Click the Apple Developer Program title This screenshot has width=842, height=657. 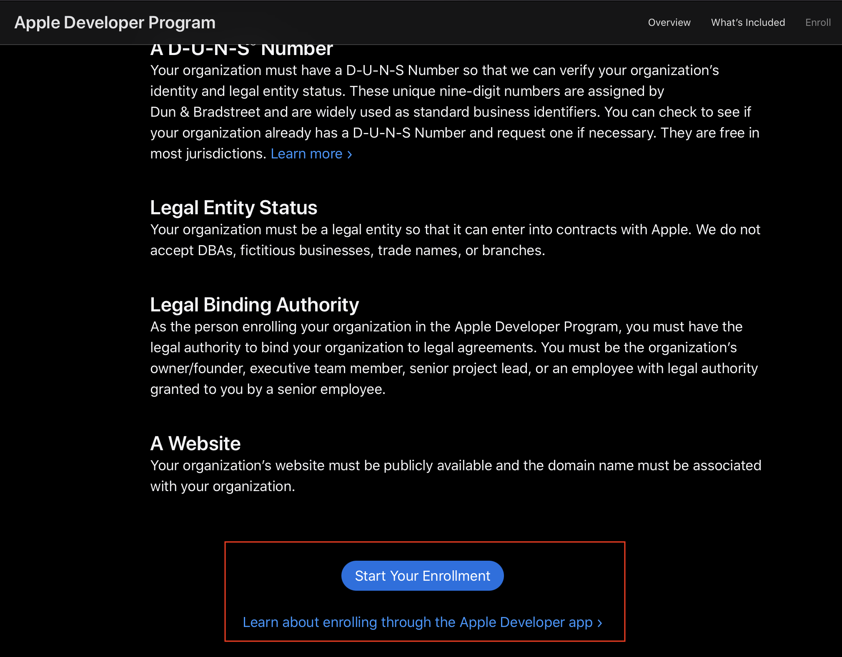(x=115, y=23)
